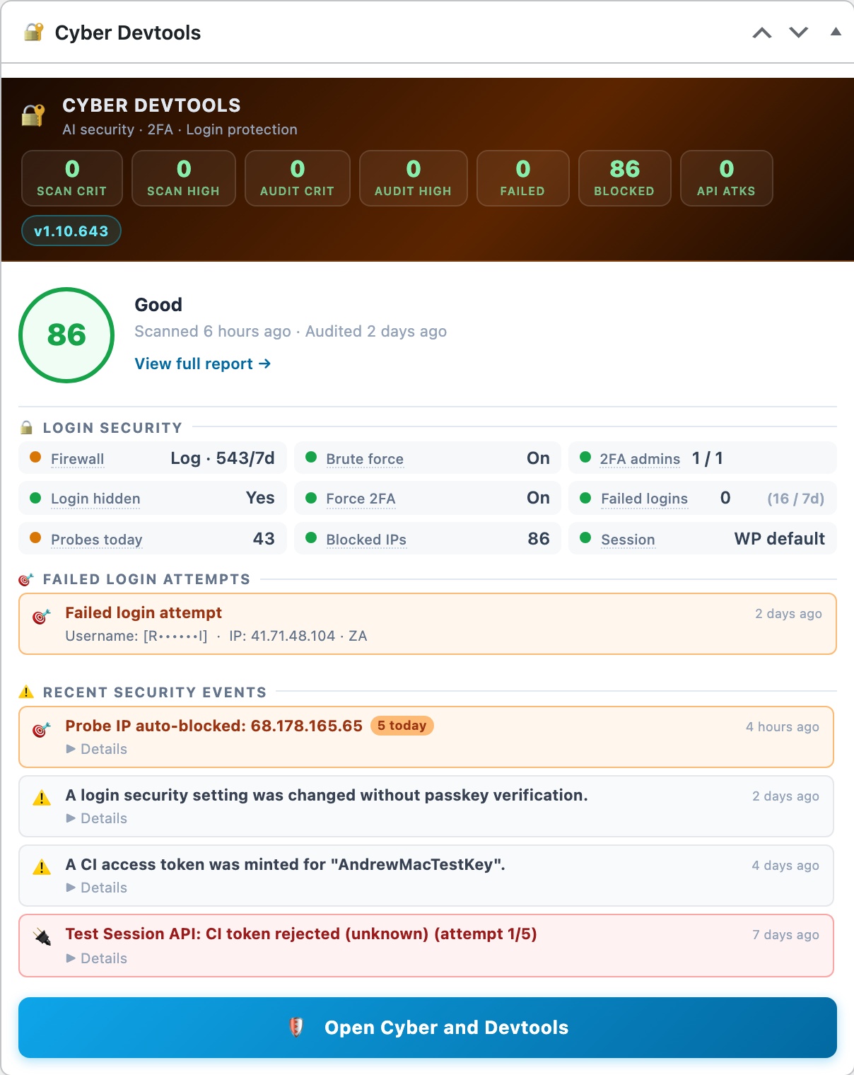
Task: Click the WP default session value
Action: click(780, 539)
